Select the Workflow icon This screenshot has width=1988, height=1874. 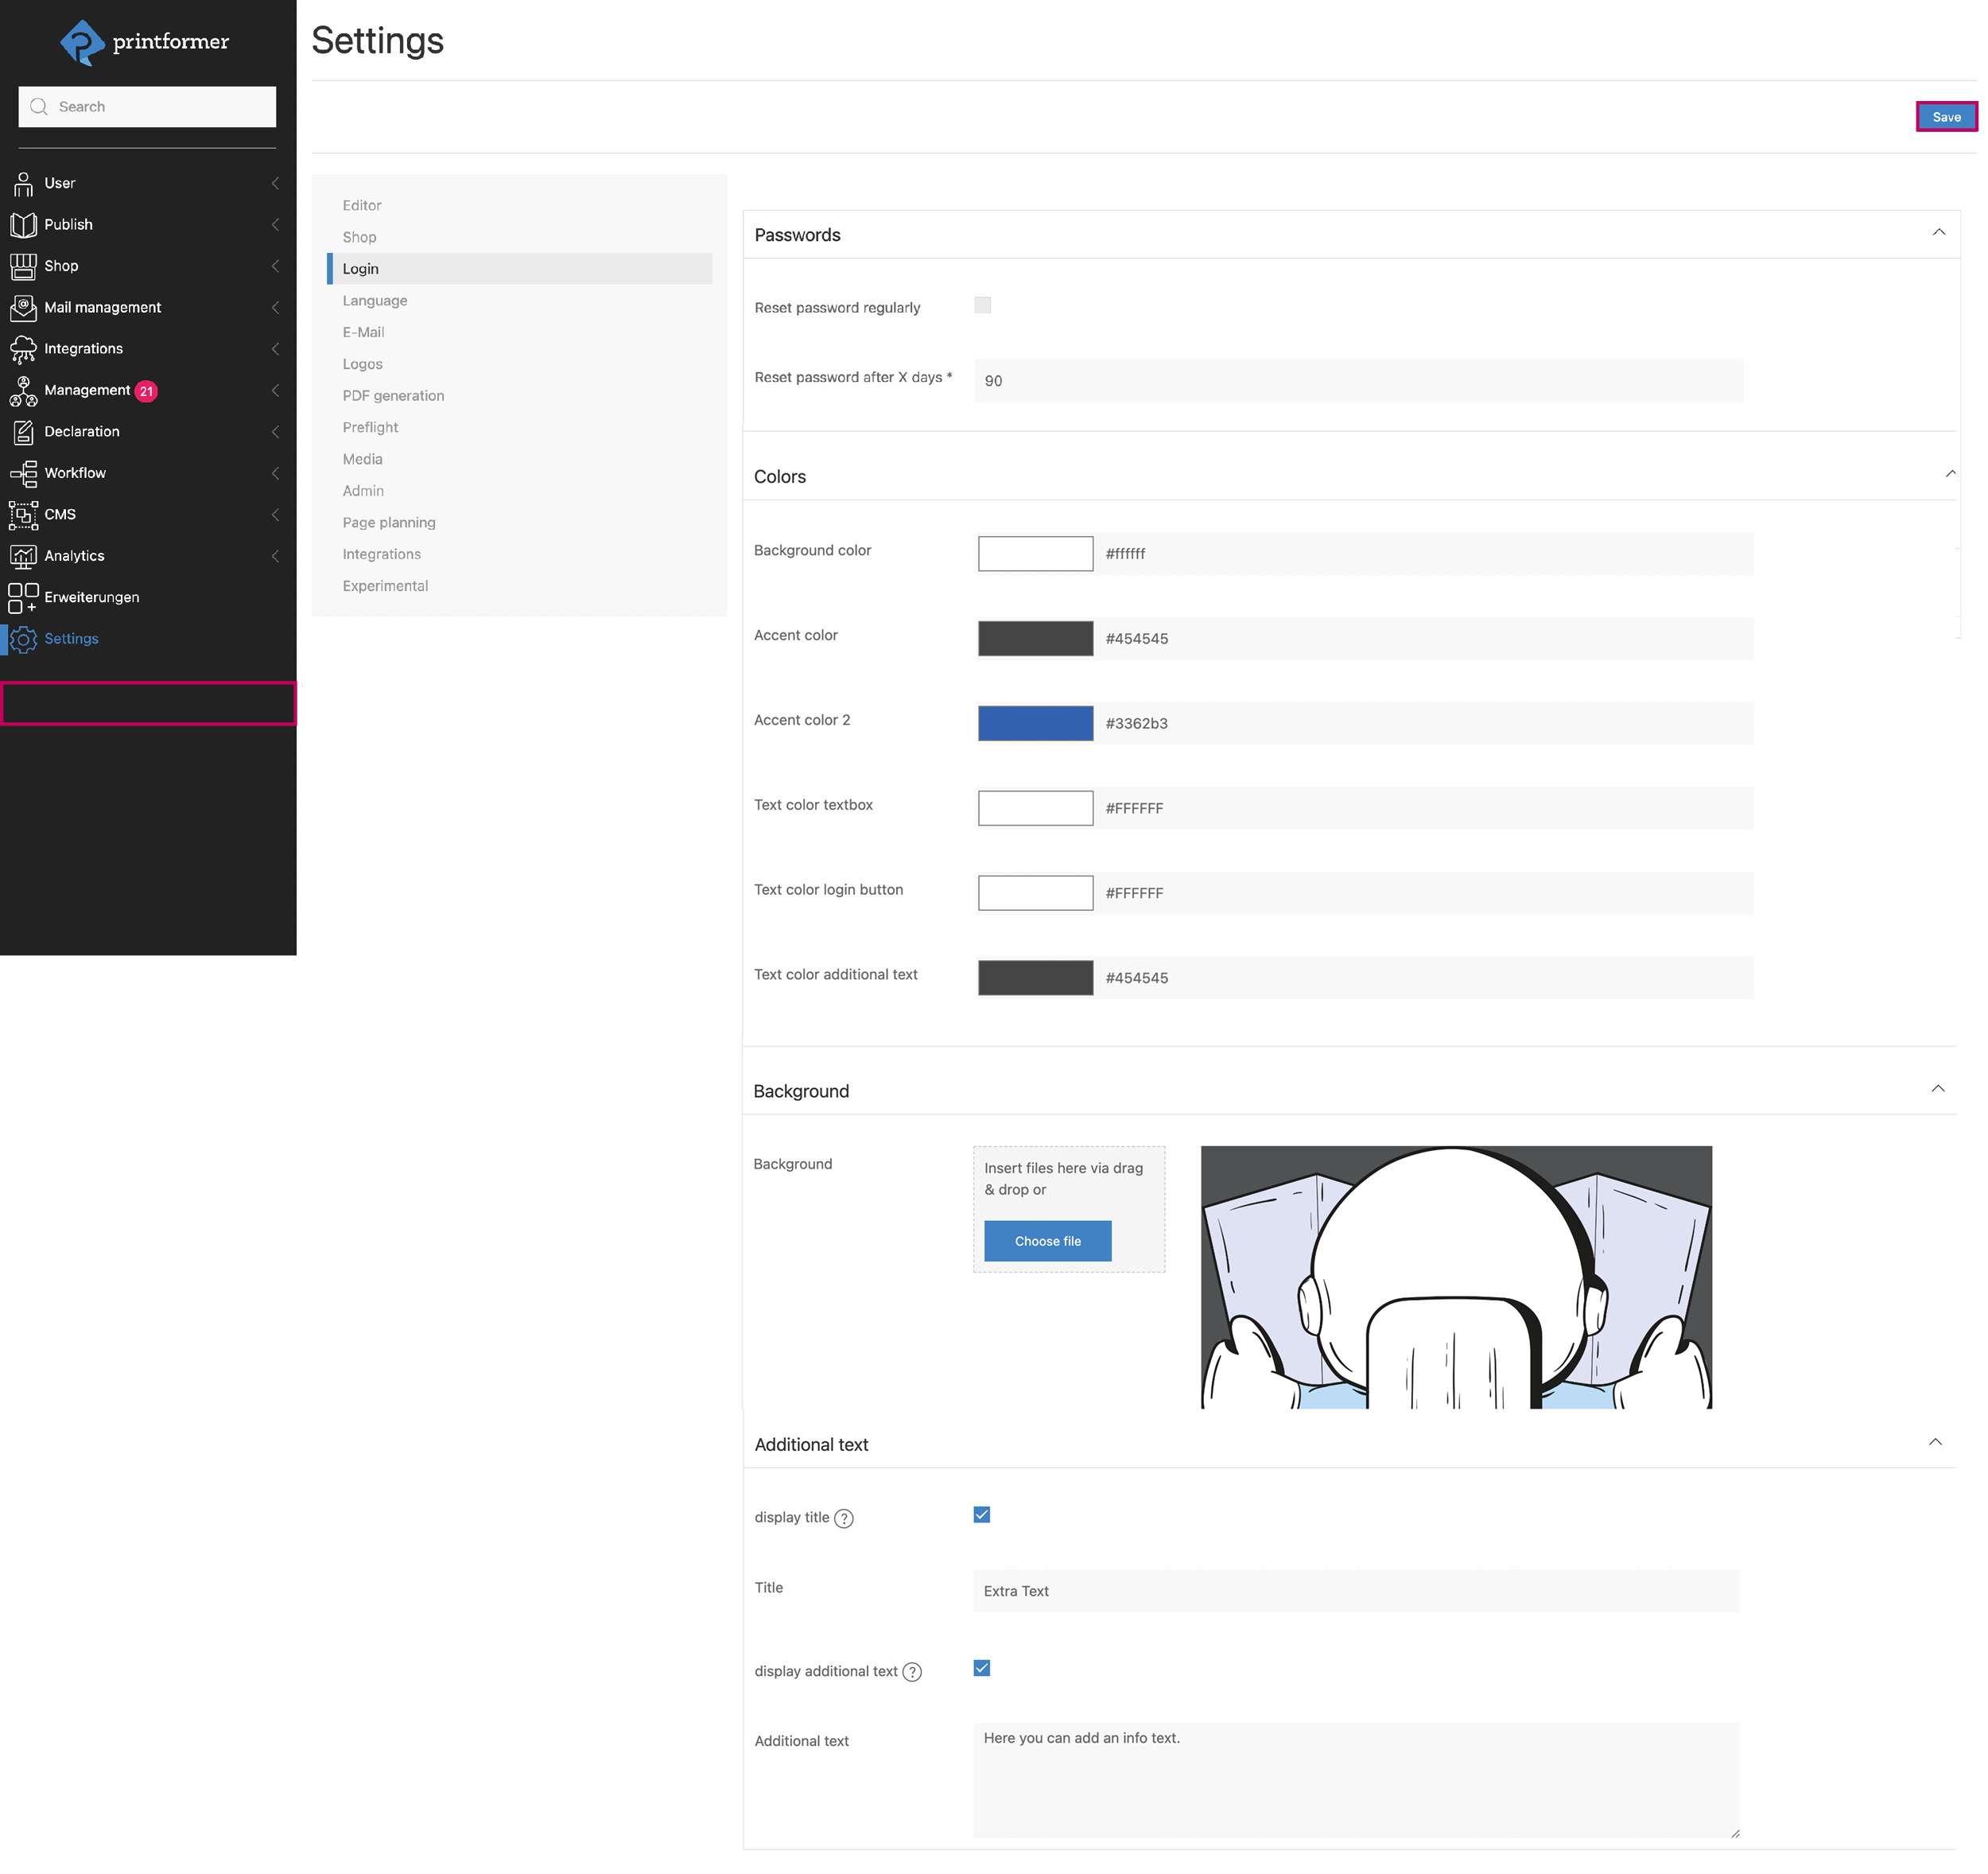[x=23, y=472]
